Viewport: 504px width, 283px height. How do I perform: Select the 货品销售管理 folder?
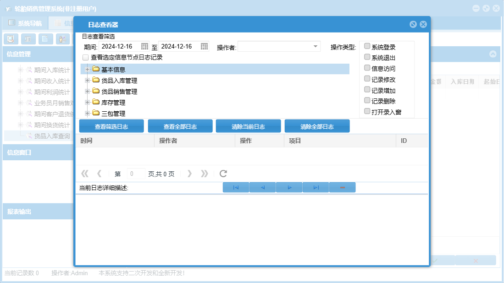(119, 91)
